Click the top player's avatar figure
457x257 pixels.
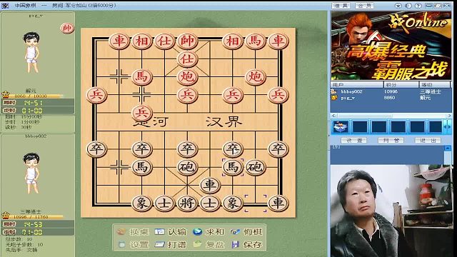coord(31,52)
